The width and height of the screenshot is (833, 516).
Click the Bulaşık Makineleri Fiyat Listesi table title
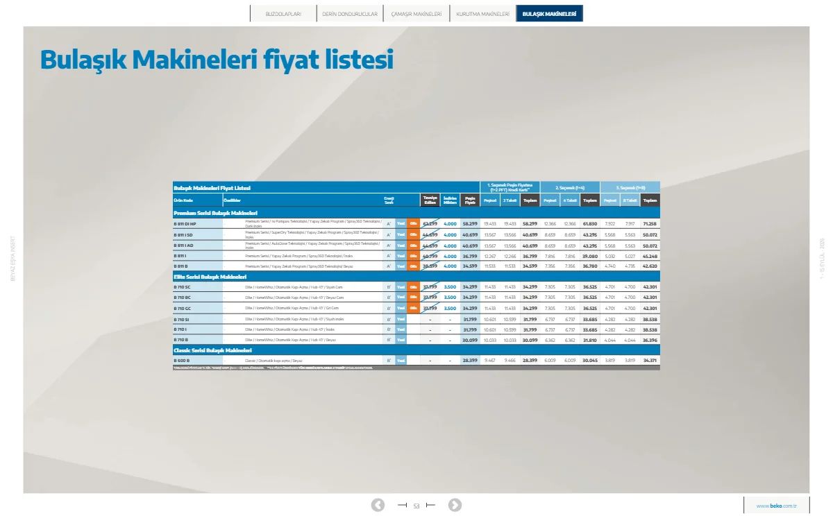pos(212,187)
